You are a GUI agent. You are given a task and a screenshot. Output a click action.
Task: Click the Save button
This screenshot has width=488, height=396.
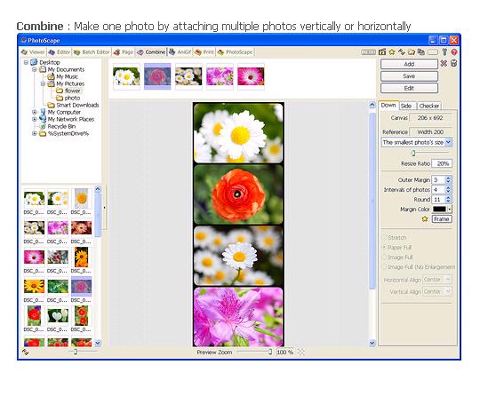pyautogui.click(x=409, y=76)
